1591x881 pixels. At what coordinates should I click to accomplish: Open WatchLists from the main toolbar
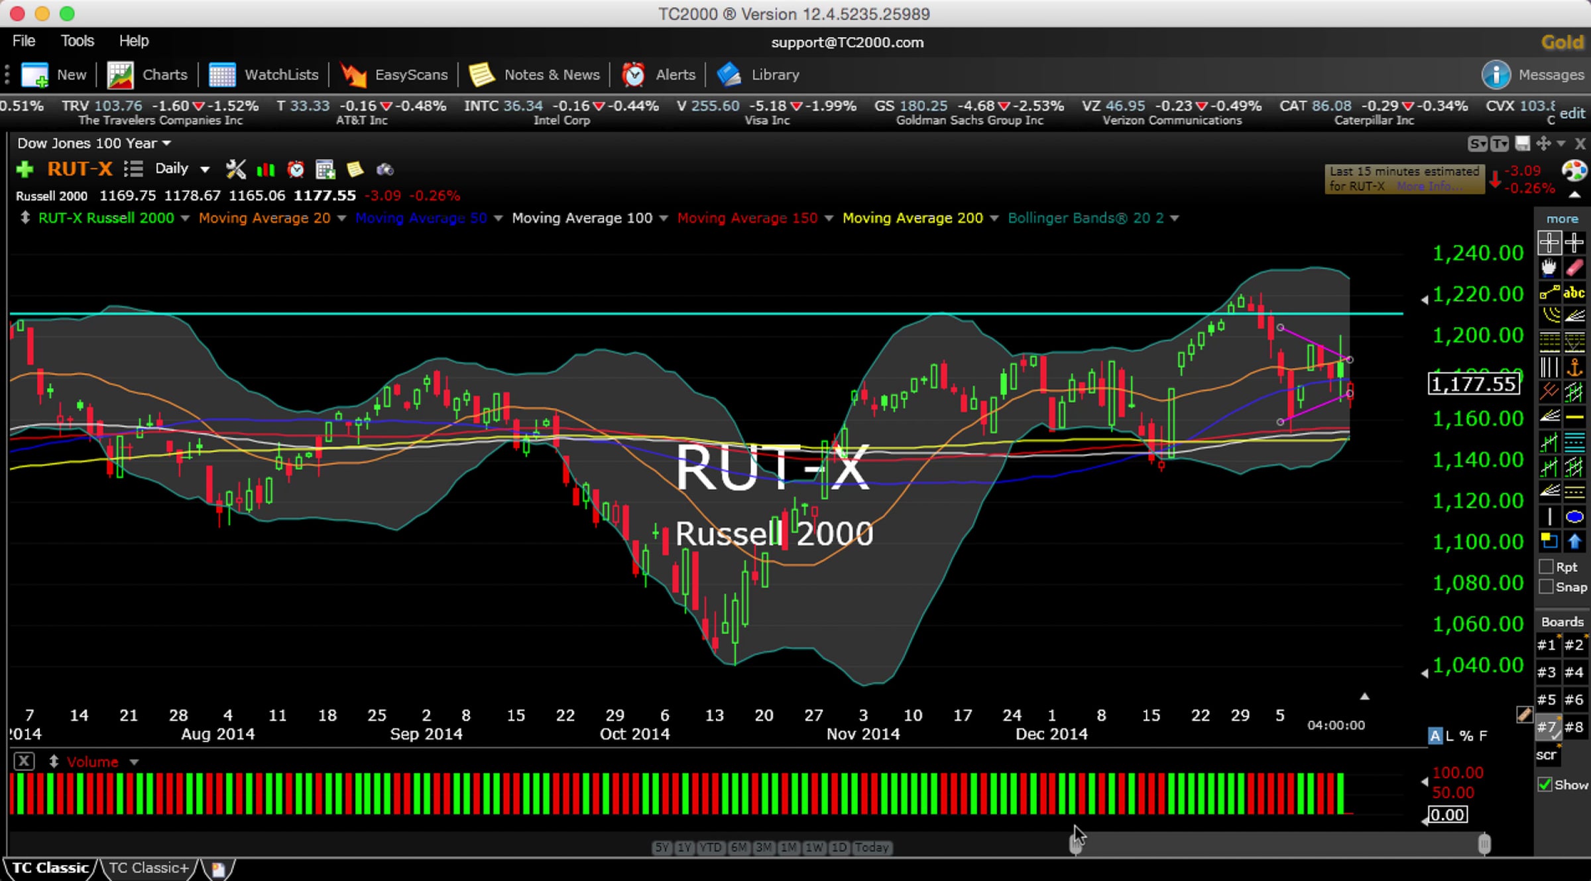[x=264, y=74]
